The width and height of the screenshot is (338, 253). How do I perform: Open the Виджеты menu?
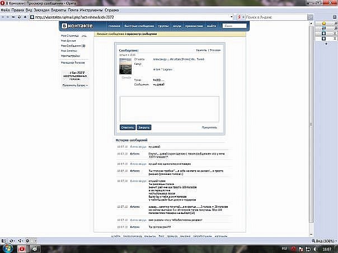click(x=59, y=10)
